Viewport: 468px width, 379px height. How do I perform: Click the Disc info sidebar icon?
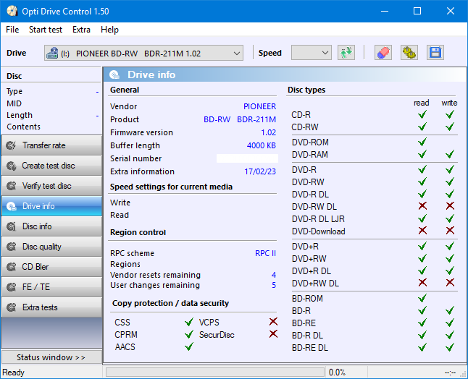(12, 226)
